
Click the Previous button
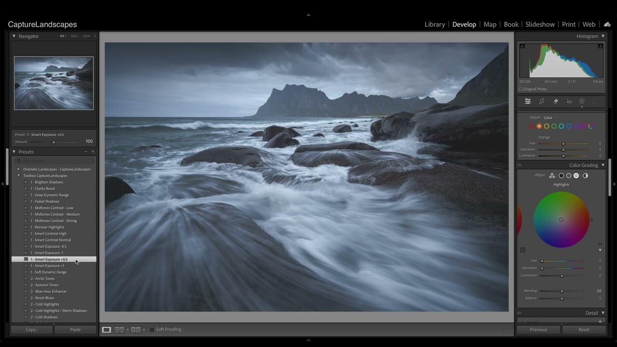538,330
